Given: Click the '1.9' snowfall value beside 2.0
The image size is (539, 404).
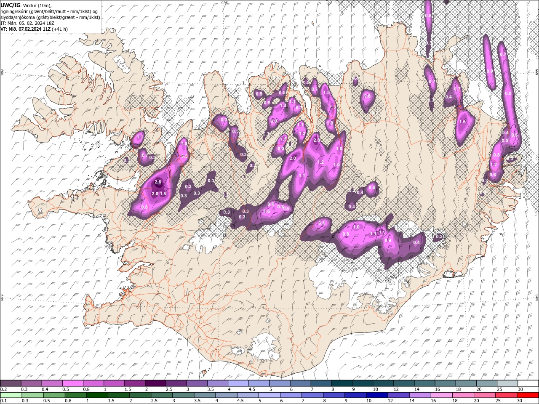Looking at the screenshot, I should [163, 194].
